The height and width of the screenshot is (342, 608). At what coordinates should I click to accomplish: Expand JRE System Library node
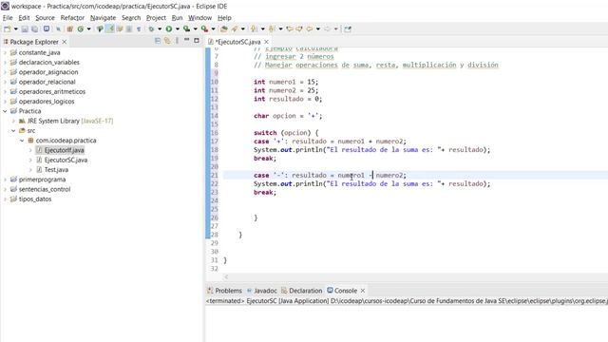pos(13,121)
